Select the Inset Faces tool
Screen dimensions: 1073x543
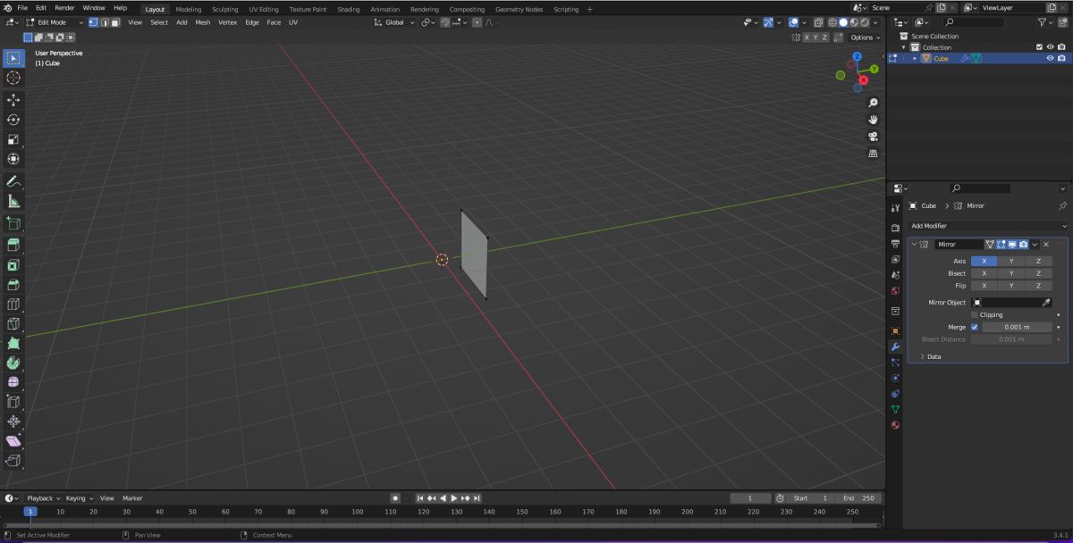pos(13,265)
